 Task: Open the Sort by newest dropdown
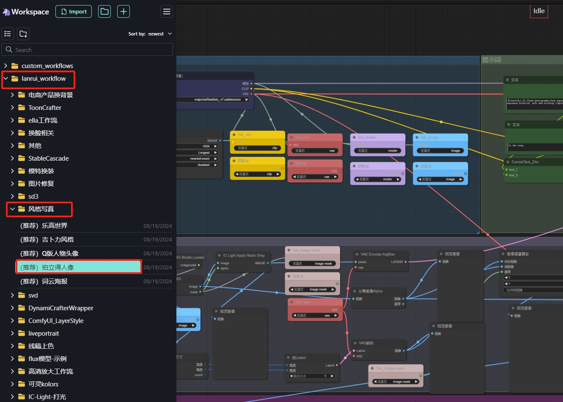[x=150, y=34]
